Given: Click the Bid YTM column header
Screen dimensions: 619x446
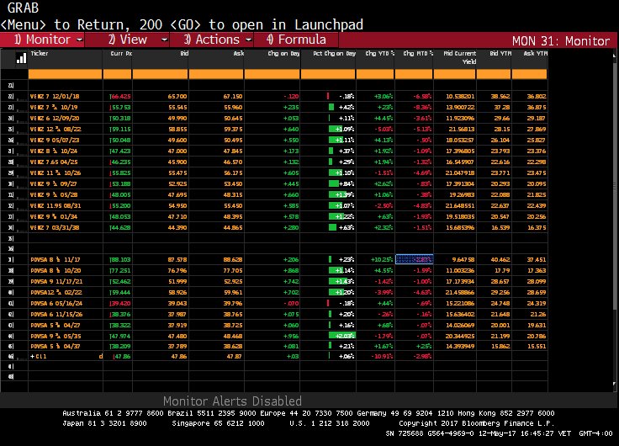Looking at the screenshot, I should (x=500, y=53).
